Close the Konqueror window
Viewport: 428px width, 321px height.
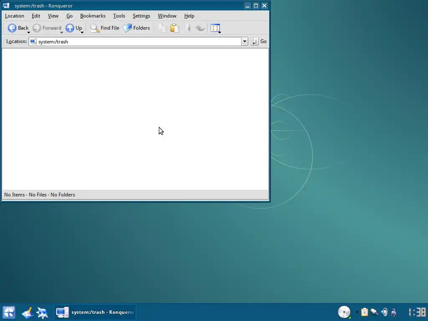pos(264,6)
